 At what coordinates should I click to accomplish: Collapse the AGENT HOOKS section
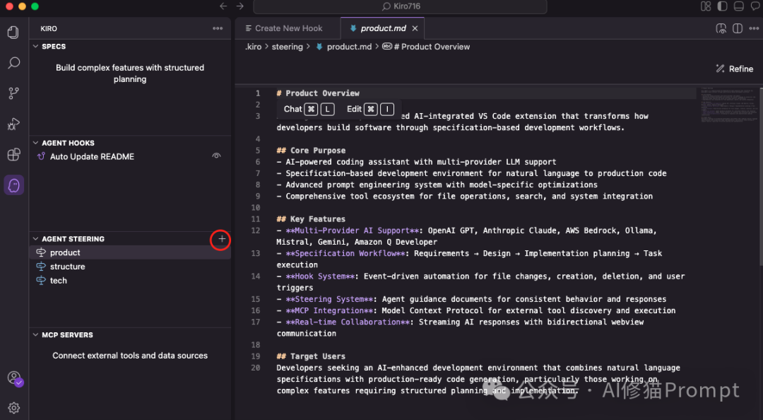[35, 143]
